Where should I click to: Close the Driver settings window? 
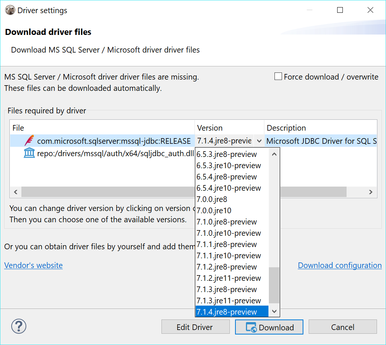pos(370,10)
